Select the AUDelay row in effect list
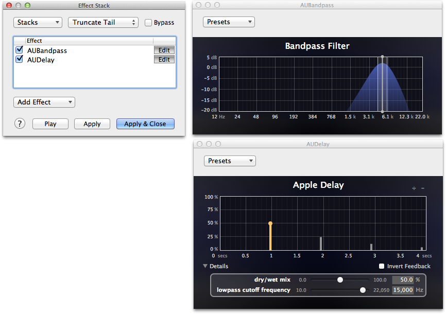This screenshot has width=446, height=314. pyautogui.click(x=95, y=60)
